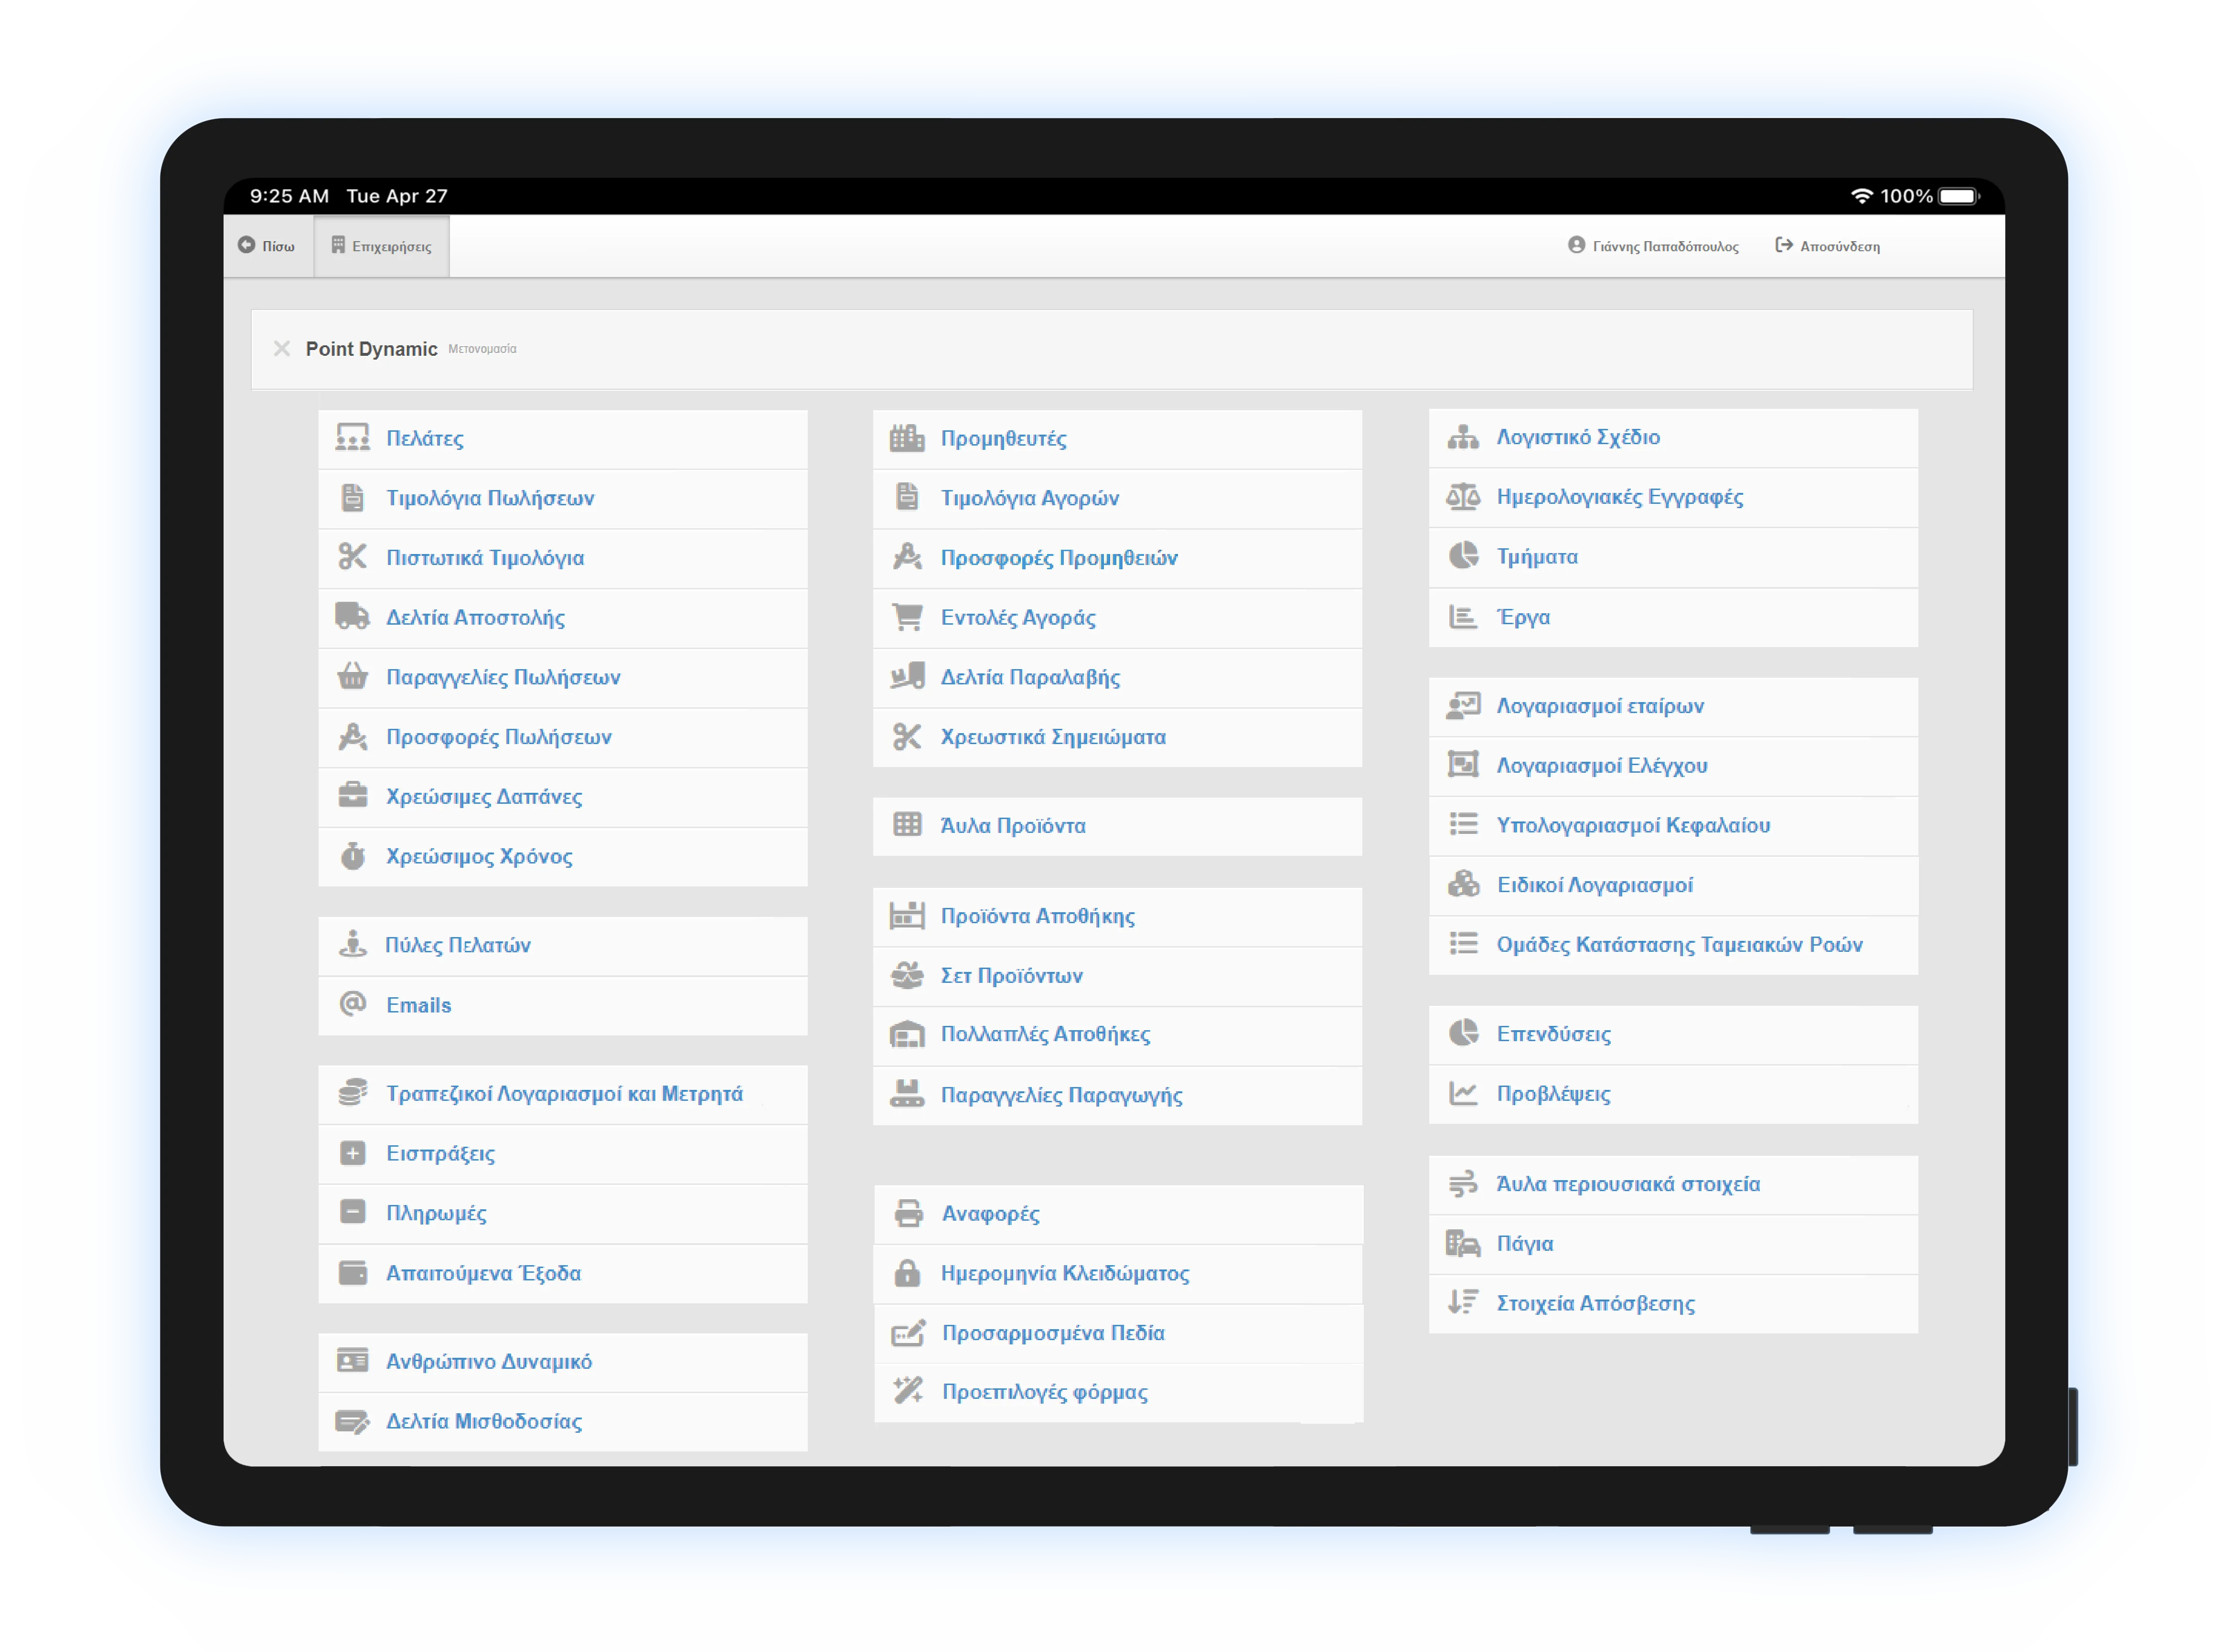2237x1652 pixels.
Task: Open Λογιστικό Σχέδιο chart of accounts
Action: tap(1577, 437)
